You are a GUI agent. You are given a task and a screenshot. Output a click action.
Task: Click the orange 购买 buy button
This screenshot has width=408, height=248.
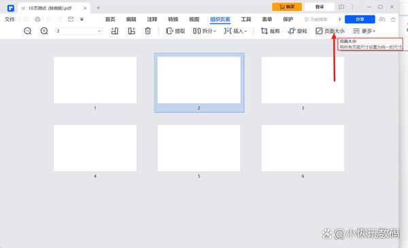pos(287,7)
